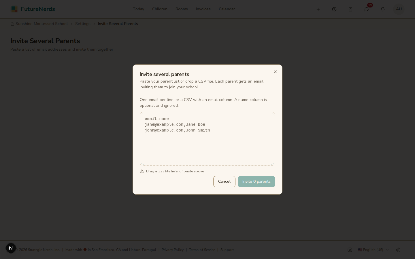This screenshot has height=259, width=415.
Task: Open the Privacy Policy link
Action: 173,250
